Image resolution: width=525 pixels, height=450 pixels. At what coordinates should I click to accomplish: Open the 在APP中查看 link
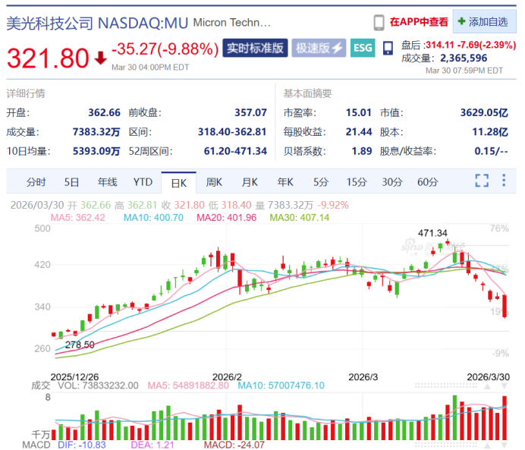point(419,22)
